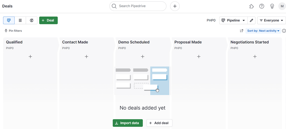Open the Pipeline dropdown
This screenshot has width=286, height=129.
(233, 20)
